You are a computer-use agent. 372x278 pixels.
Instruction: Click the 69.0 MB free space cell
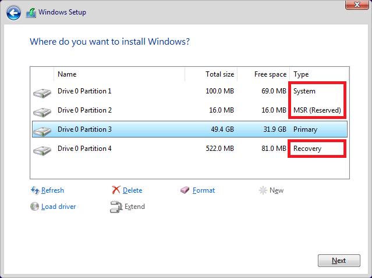click(x=274, y=91)
